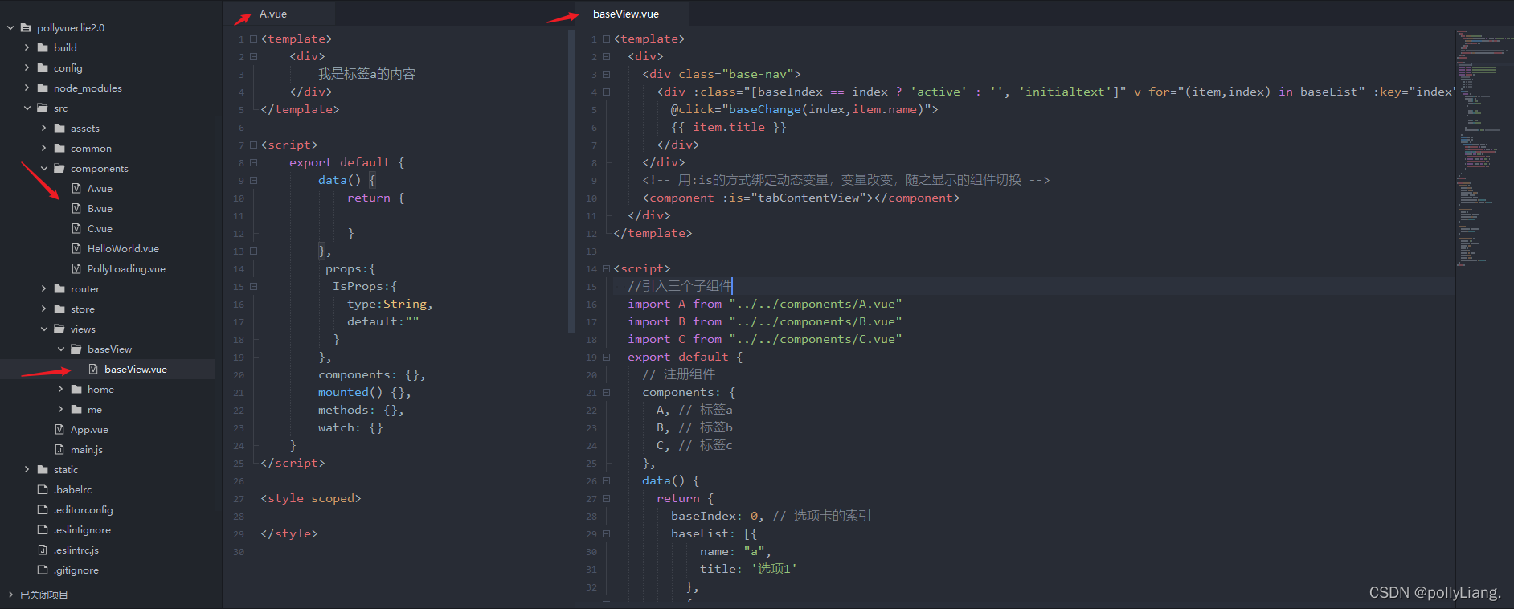Click the project icon beside pollyvueclie2.0

[x=26, y=27]
